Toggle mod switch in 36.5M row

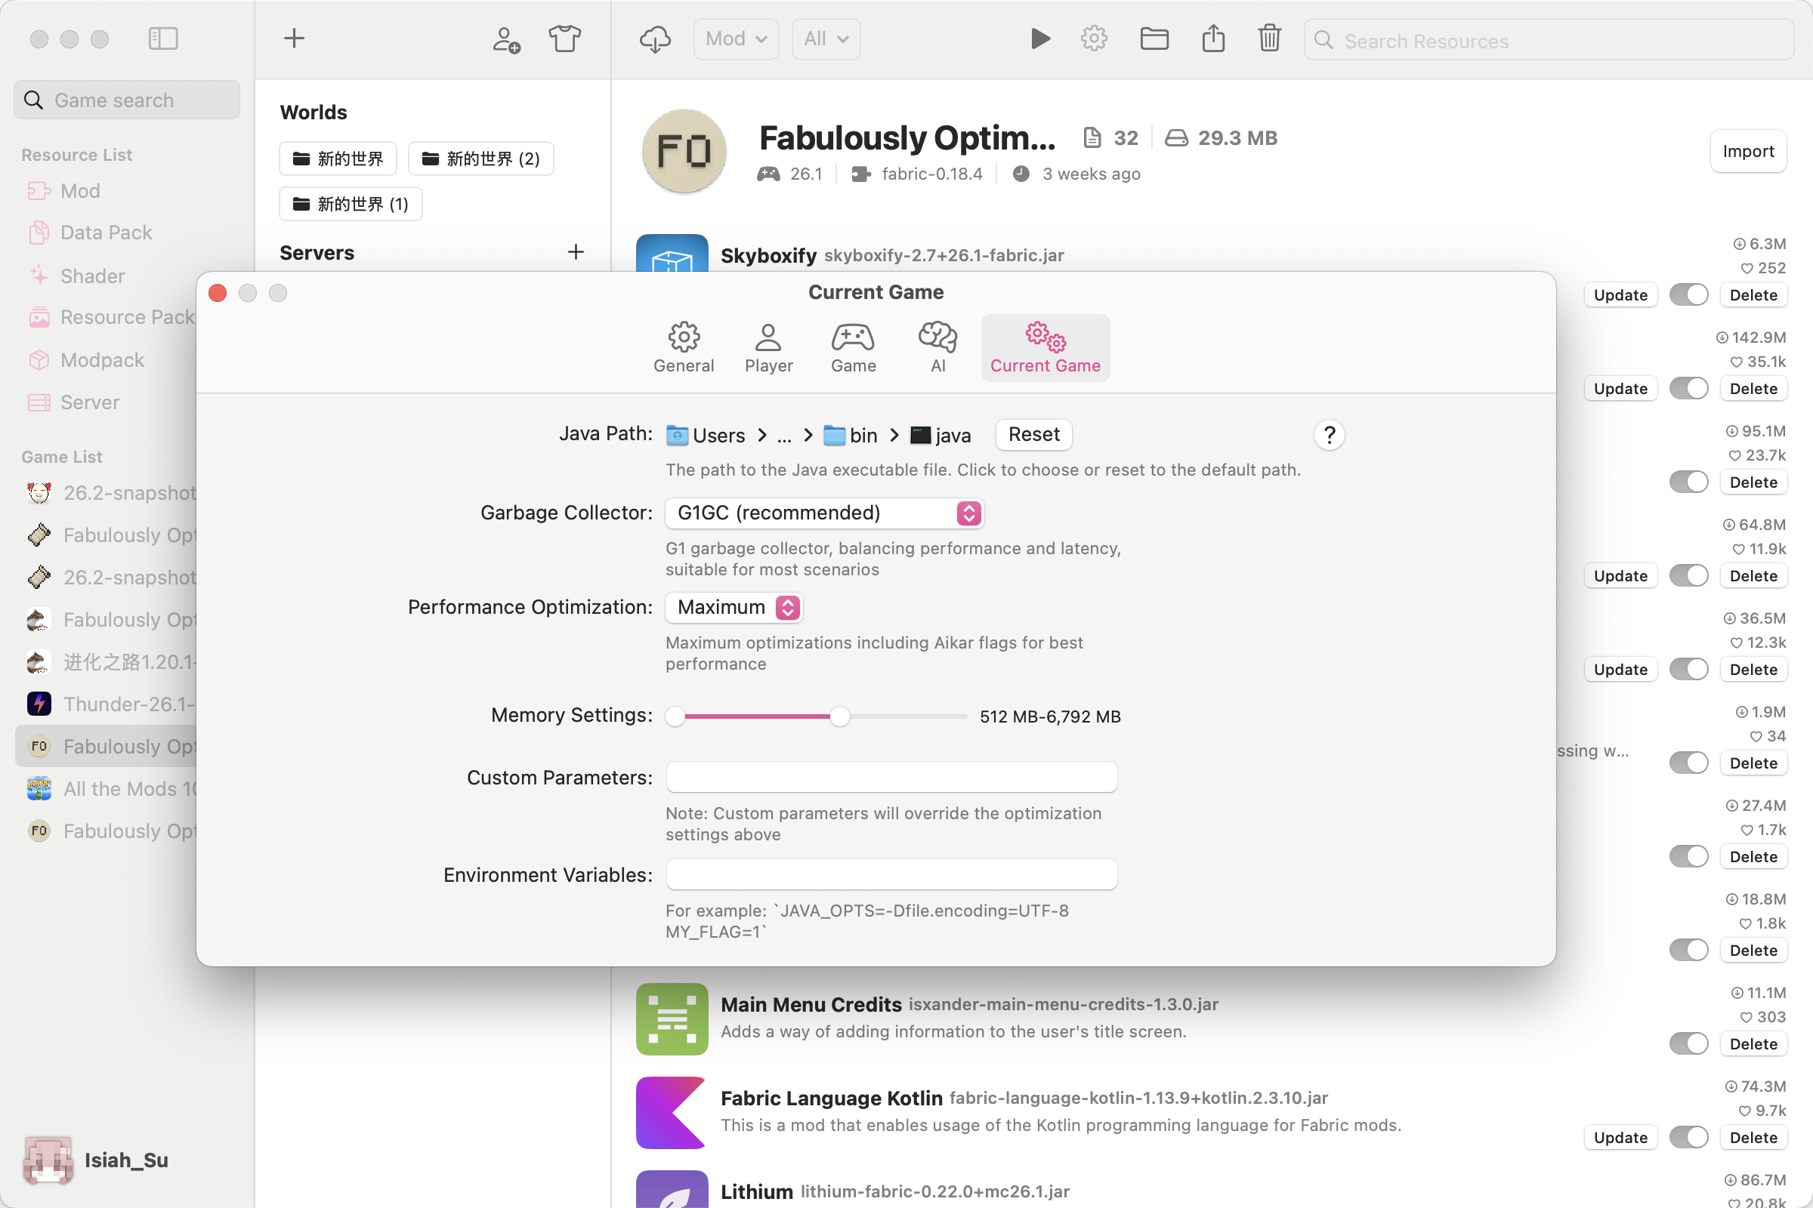tap(1688, 670)
